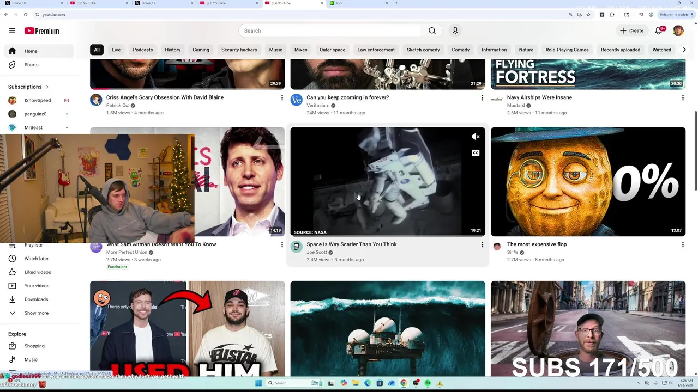Image resolution: width=698 pixels, height=392 pixels.
Task: Open Liked videos in sidebar
Action: tap(38, 272)
